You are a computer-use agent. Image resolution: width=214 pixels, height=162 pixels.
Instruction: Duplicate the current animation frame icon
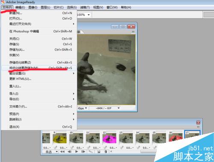pos(99,152)
